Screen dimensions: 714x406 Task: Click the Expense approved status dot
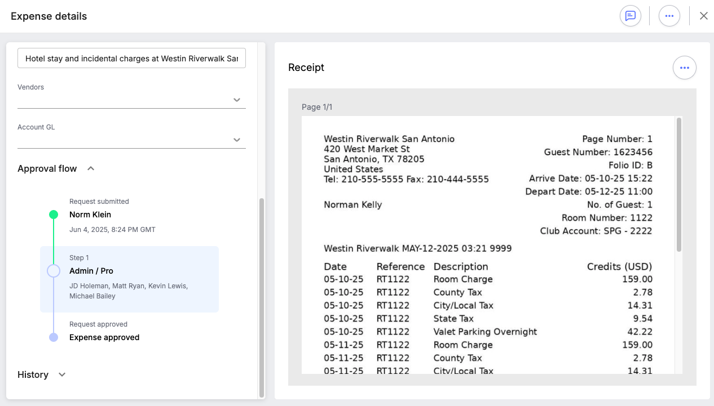[54, 337]
